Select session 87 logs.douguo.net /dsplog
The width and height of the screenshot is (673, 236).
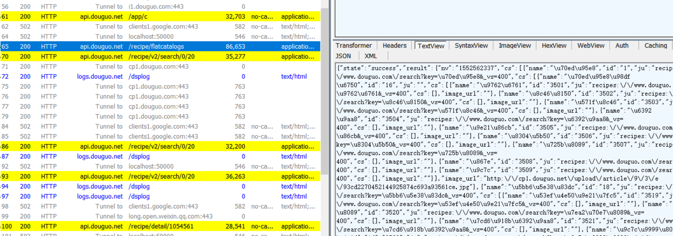coord(160,156)
